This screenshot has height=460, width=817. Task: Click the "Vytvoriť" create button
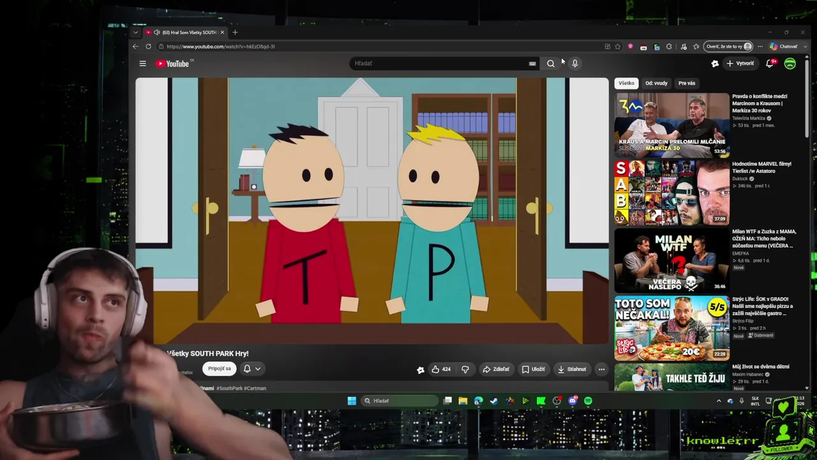click(740, 63)
